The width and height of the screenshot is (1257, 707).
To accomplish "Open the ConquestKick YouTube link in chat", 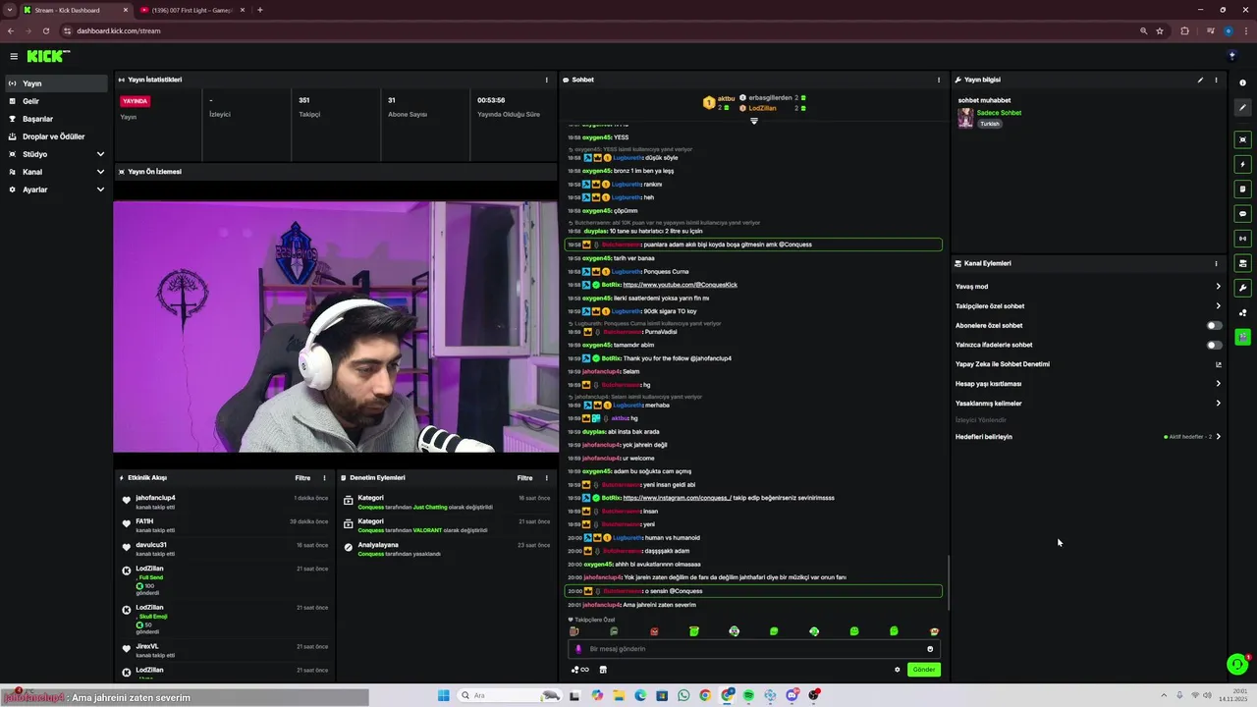I will (x=680, y=285).
